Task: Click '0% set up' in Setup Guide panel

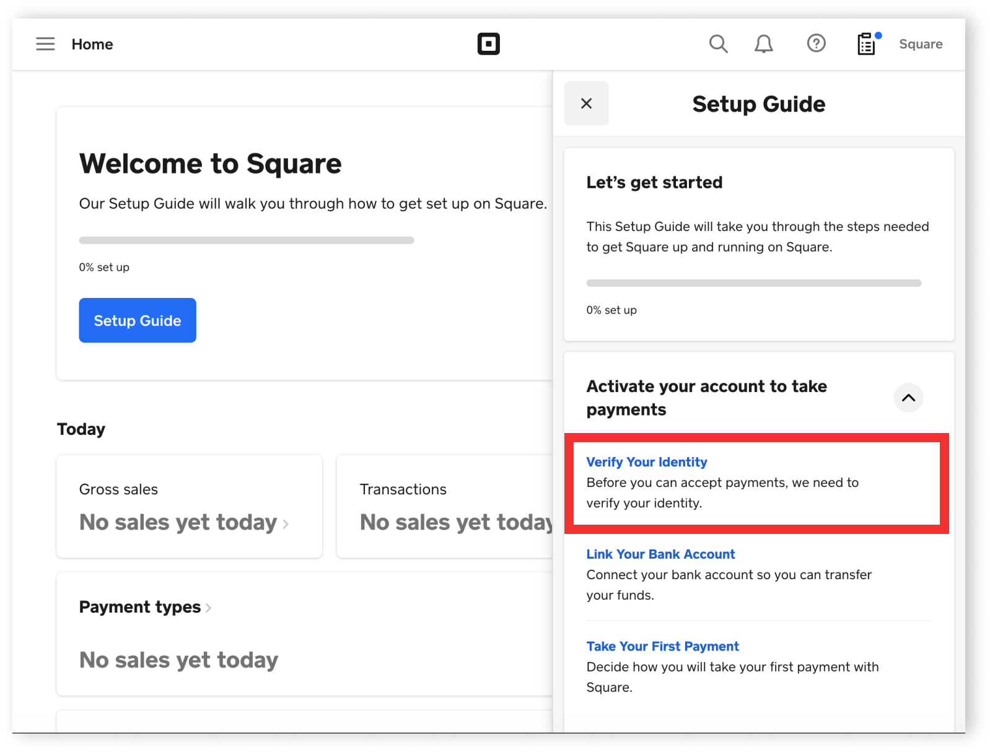Action: tap(611, 310)
